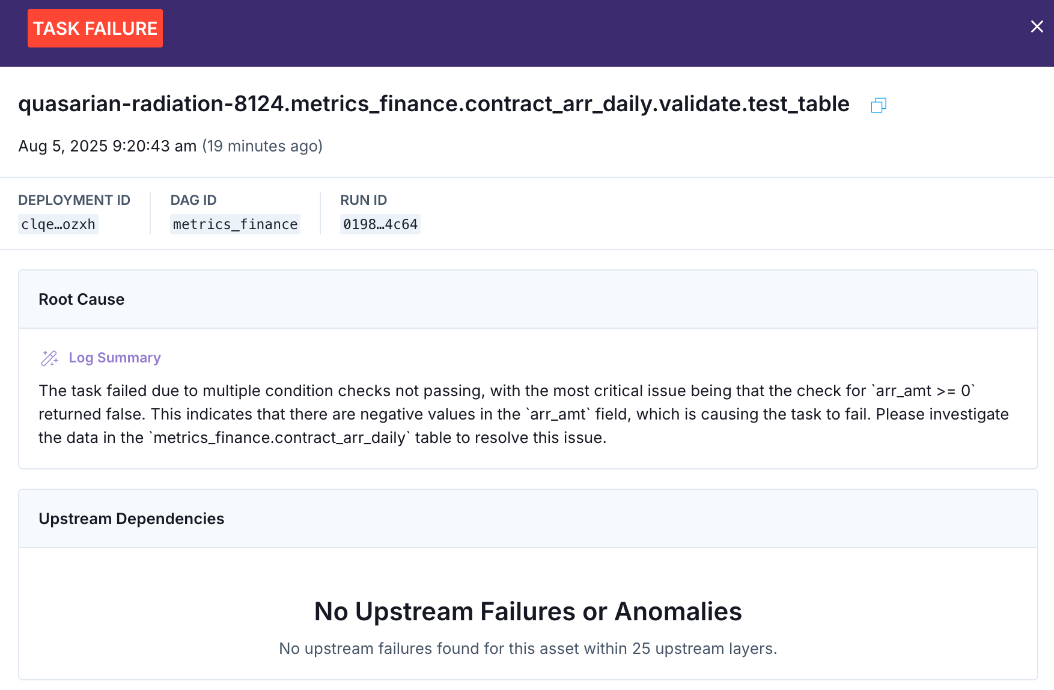Click the metrics_finance DAG ID value

click(x=235, y=224)
